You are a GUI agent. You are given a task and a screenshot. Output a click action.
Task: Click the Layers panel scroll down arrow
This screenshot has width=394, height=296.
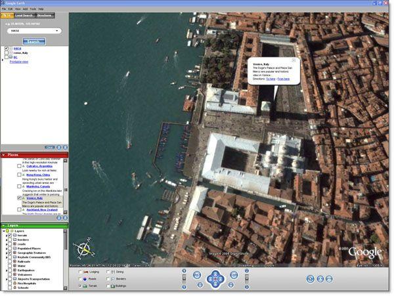coord(65,288)
